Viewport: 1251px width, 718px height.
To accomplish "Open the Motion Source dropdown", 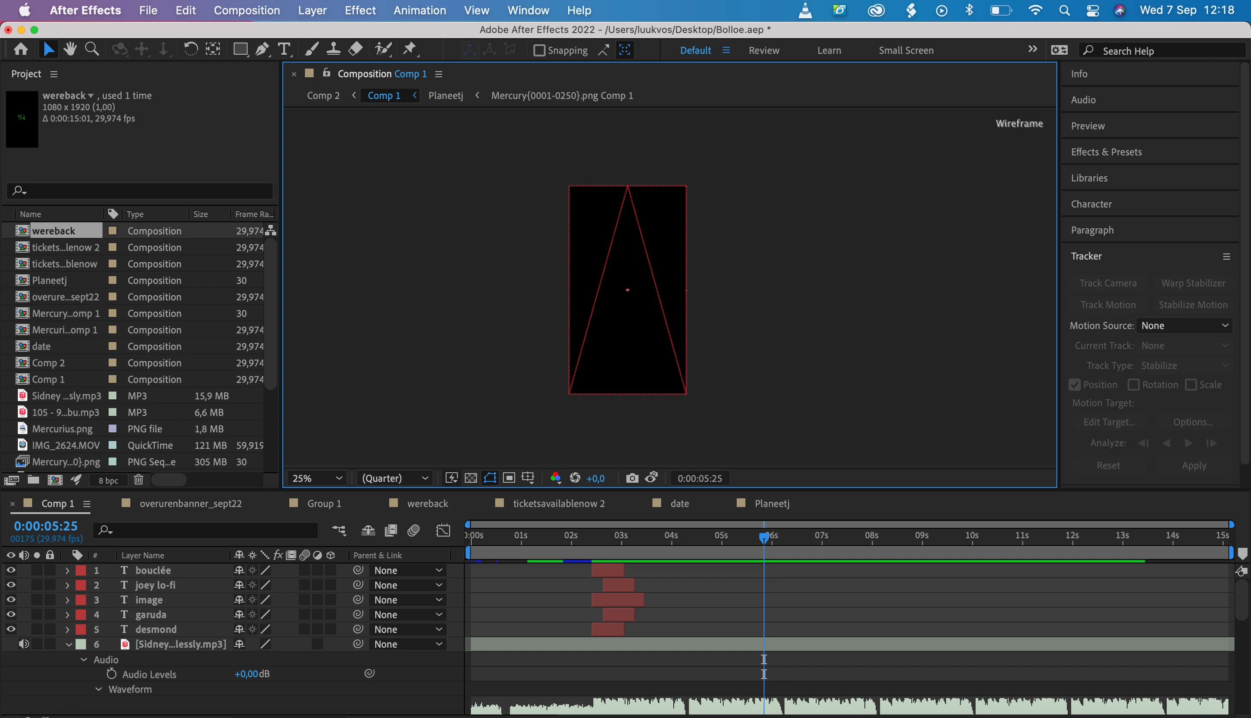I will coord(1183,326).
